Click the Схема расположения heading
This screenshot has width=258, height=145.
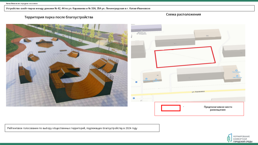(x=183, y=14)
